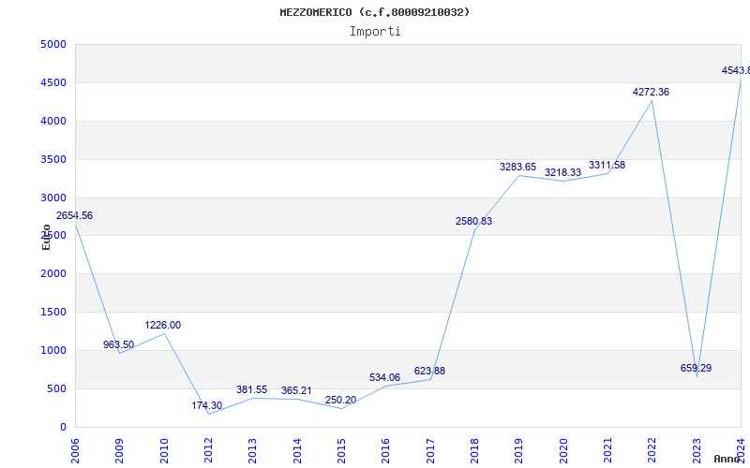Select the x-axis year 2023
Viewport: 750px width, 468px height.
[x=697, y=451]
